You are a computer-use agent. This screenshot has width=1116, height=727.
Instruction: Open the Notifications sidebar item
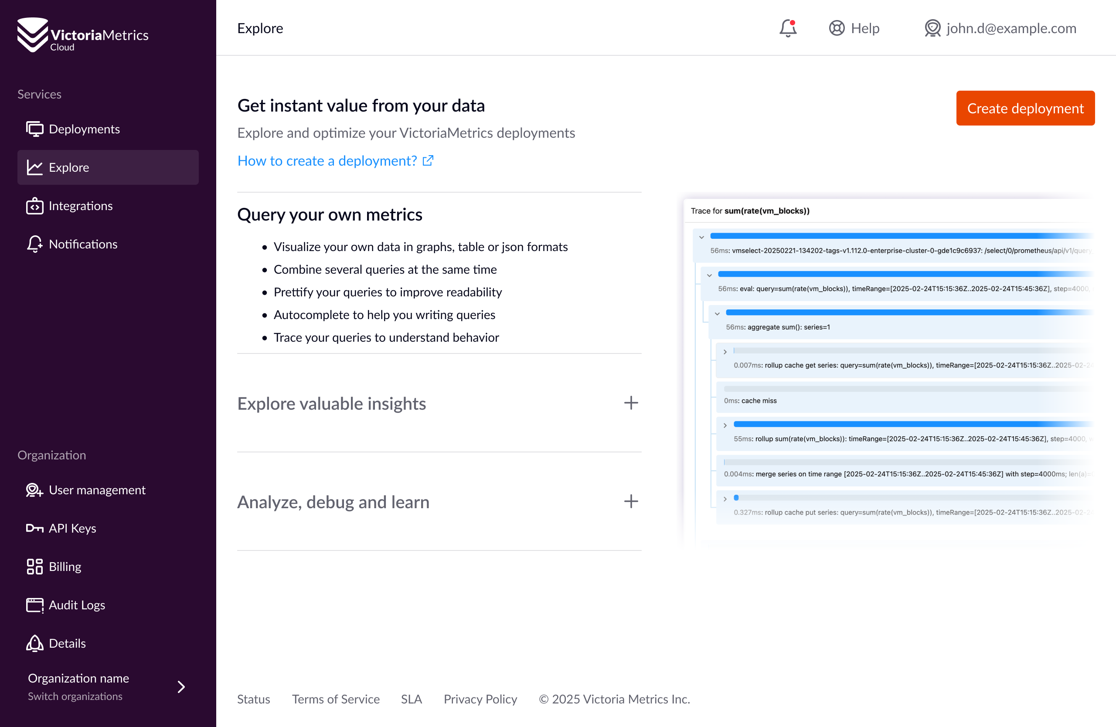click(83, 244)
